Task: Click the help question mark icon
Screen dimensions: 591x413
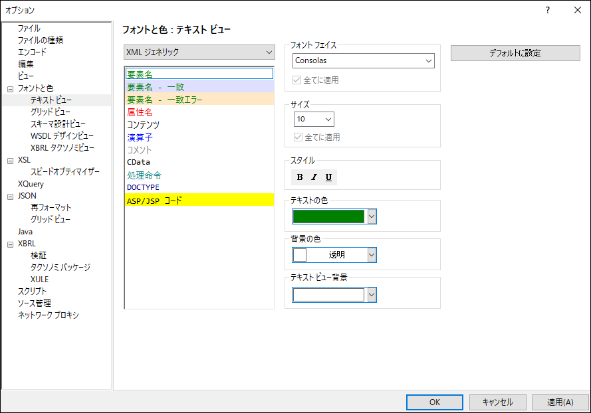Action: tap(547, 10)
